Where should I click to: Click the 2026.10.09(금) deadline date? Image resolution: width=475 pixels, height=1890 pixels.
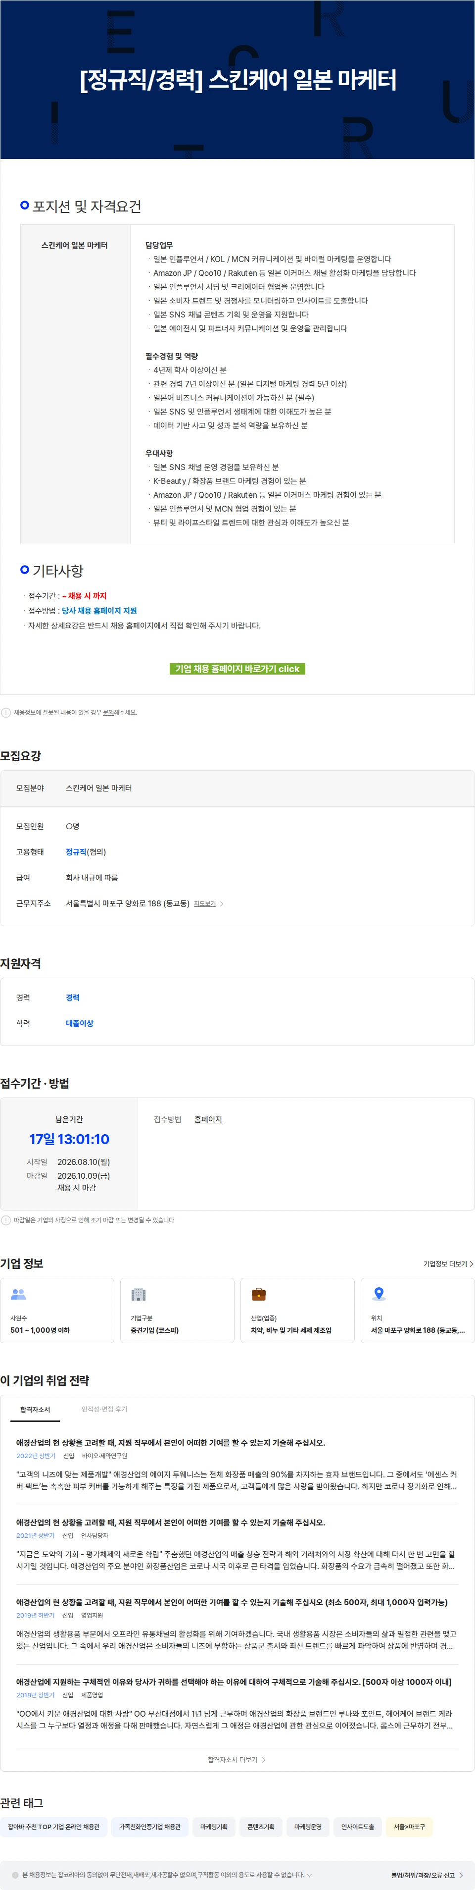(84, 1175)
